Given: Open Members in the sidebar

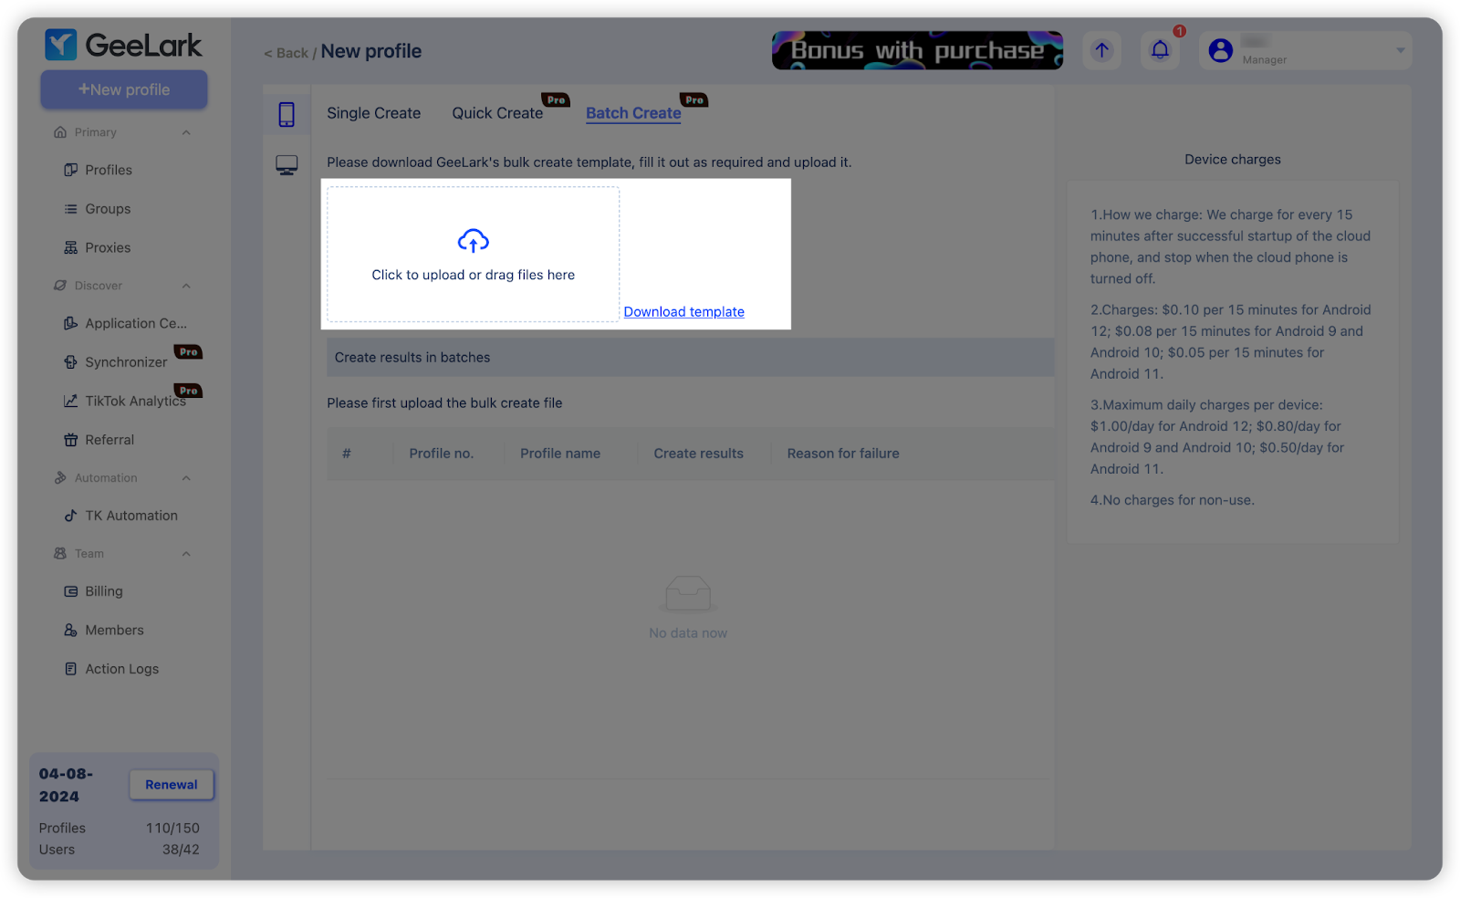Looking at the screenshot, I should click(114, 630).
